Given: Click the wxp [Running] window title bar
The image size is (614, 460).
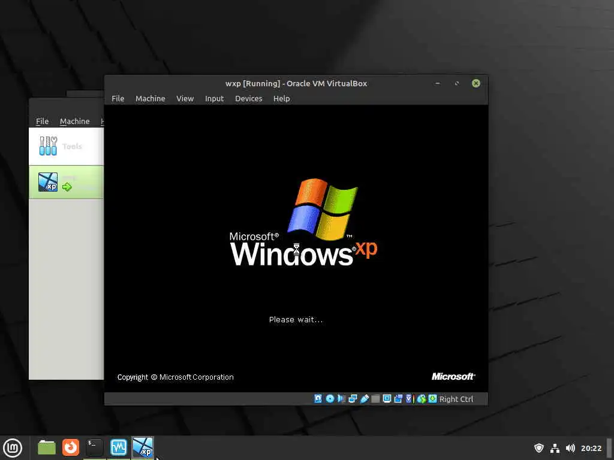Looking at the screenshot, I should pyautogui.click(x=296, y=83).
